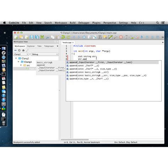
Task: Open the Debug configuration dropdown
Action: click(x=45, y=54)
